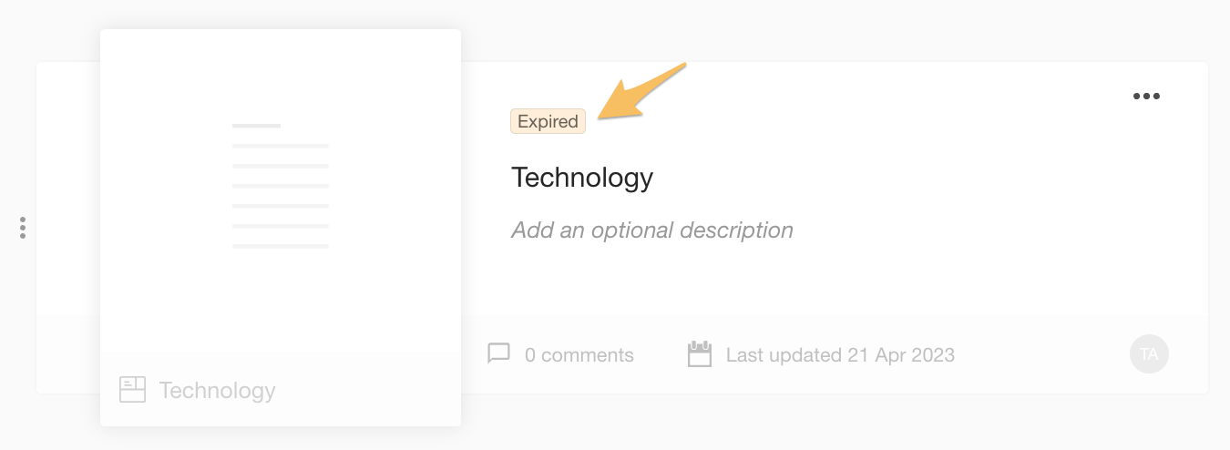Click the calendar icon beside last updated
Viewport: 1230px width, 450px height.
pos(699,353)
